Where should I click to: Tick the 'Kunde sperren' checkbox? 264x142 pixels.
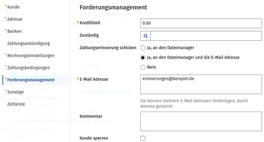click(143, 138)
